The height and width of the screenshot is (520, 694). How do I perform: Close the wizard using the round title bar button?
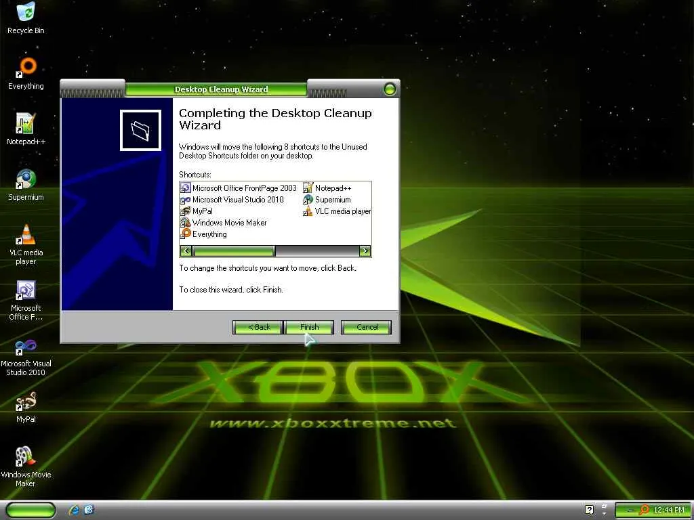coord(390,89)
